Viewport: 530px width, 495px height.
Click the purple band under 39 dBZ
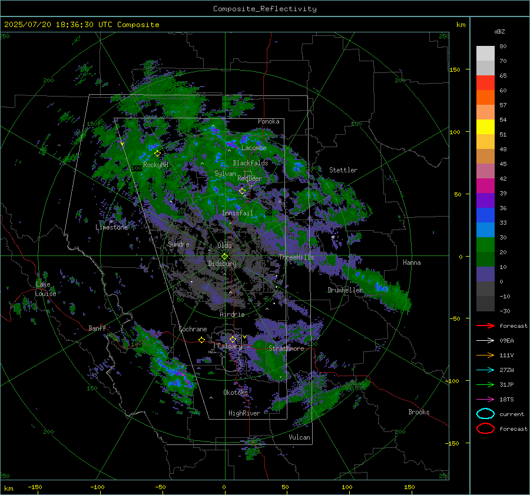485,201
